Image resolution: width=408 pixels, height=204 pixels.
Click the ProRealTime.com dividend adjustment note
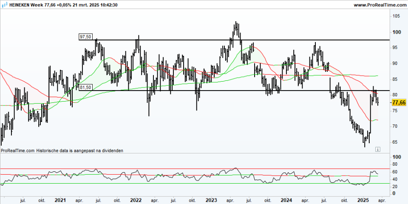point(62,150)
